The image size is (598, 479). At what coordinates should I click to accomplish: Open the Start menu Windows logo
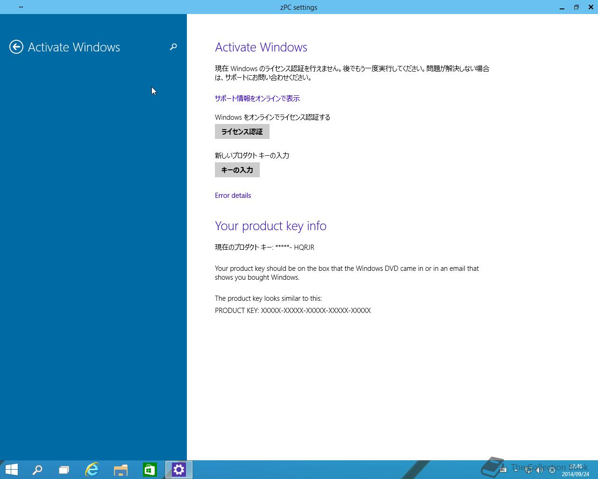coord(11,470)
